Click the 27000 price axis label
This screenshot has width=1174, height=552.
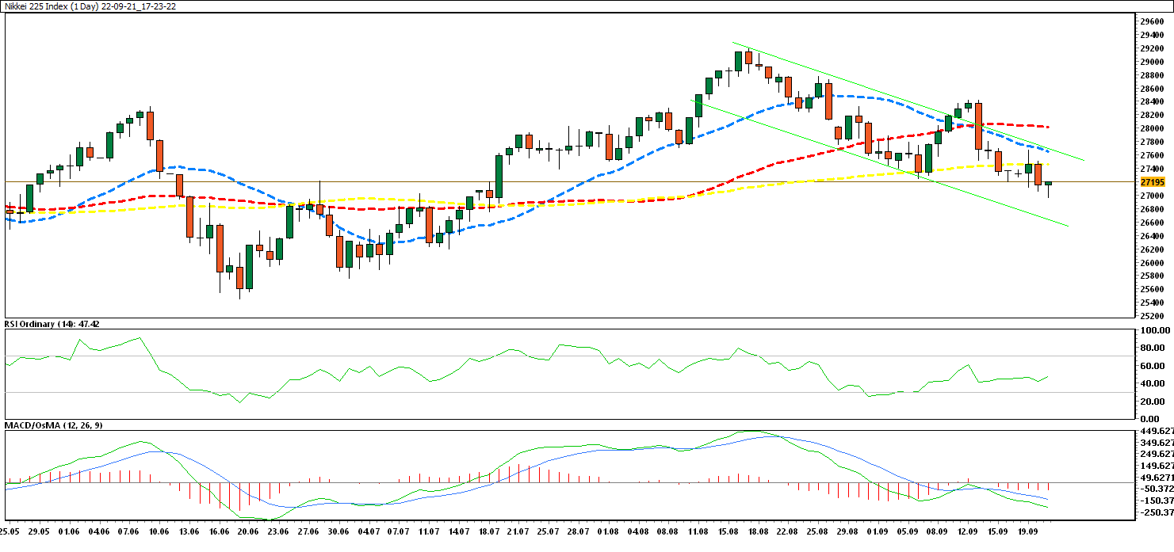pos(1153,195)
